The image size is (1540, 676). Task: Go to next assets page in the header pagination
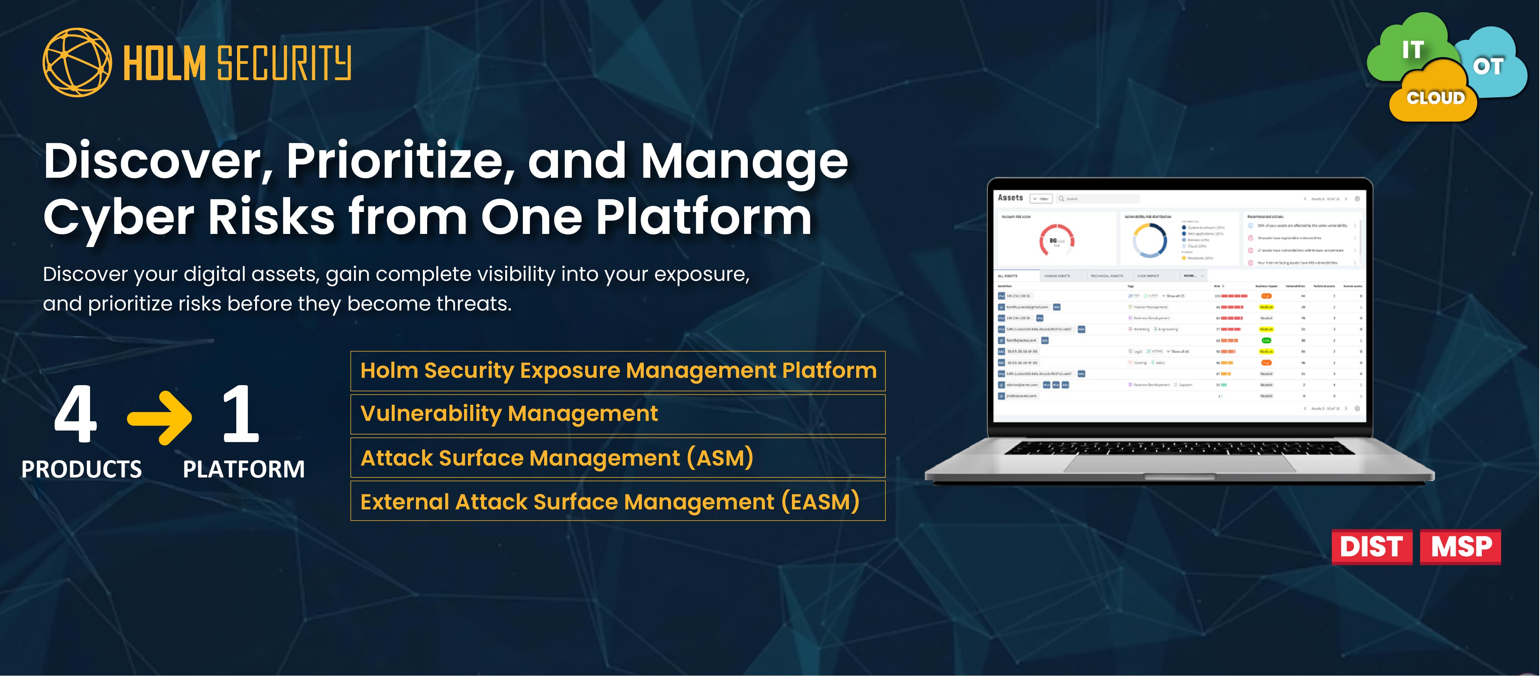[x=1346, y=199]
